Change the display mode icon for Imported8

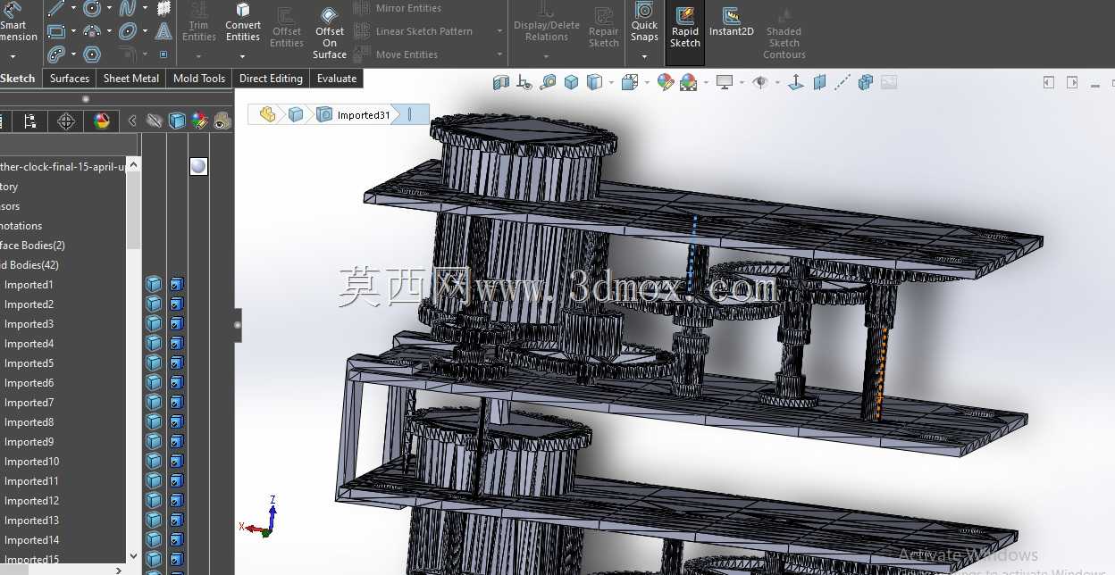(x=176, y=422)
